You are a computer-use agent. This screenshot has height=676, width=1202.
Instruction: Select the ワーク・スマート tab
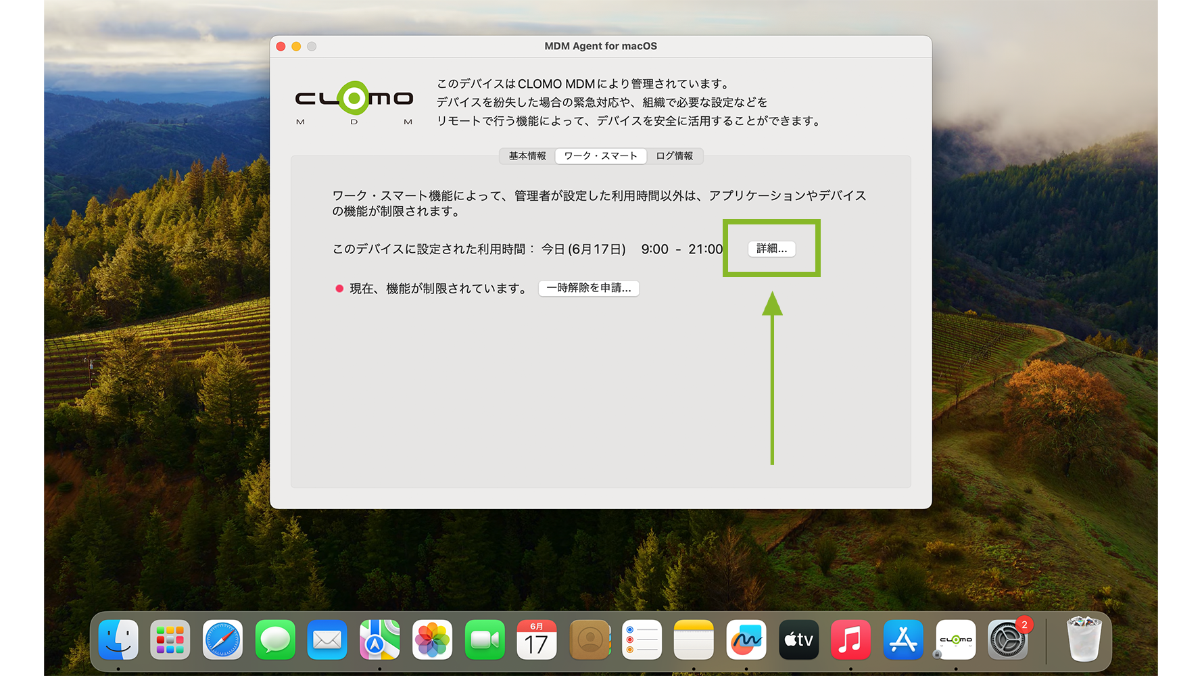click(x=601, y=156)
